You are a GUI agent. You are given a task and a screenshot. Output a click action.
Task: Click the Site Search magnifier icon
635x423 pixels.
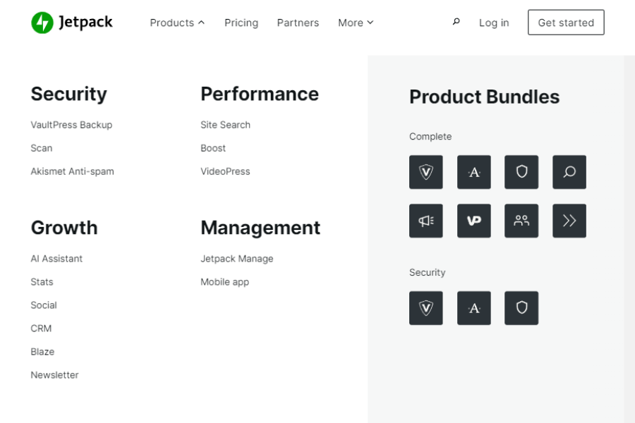coord(569,172)
